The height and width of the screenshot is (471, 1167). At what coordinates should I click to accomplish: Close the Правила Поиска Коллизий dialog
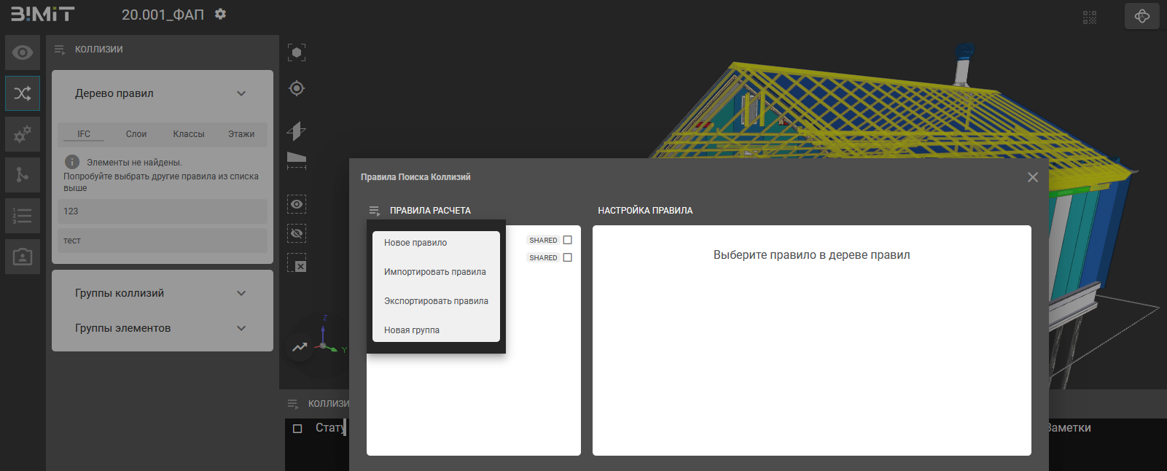click(1032, 177)
